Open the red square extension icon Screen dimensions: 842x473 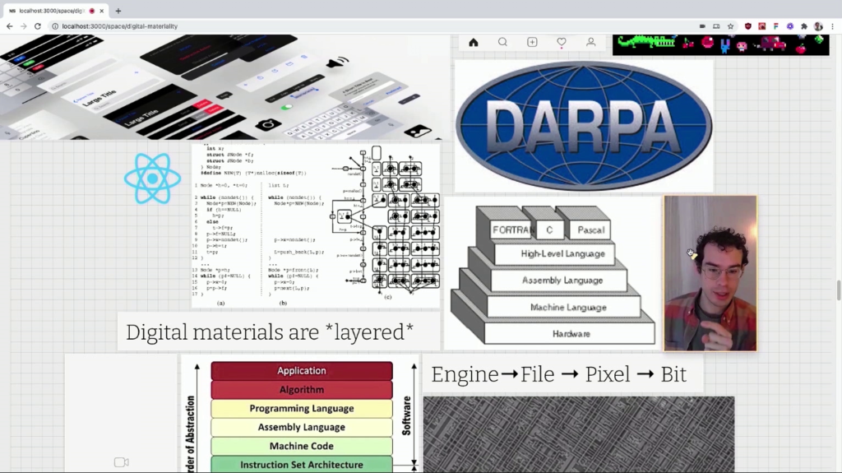click(762, 26)
